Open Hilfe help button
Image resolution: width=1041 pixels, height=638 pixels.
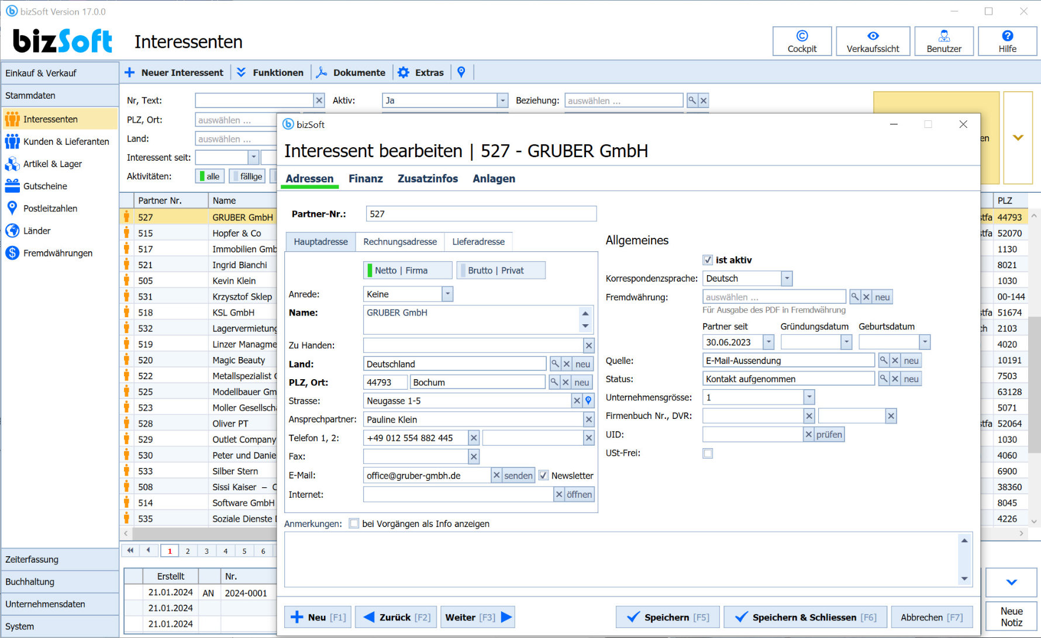[x=1007, y=41]
